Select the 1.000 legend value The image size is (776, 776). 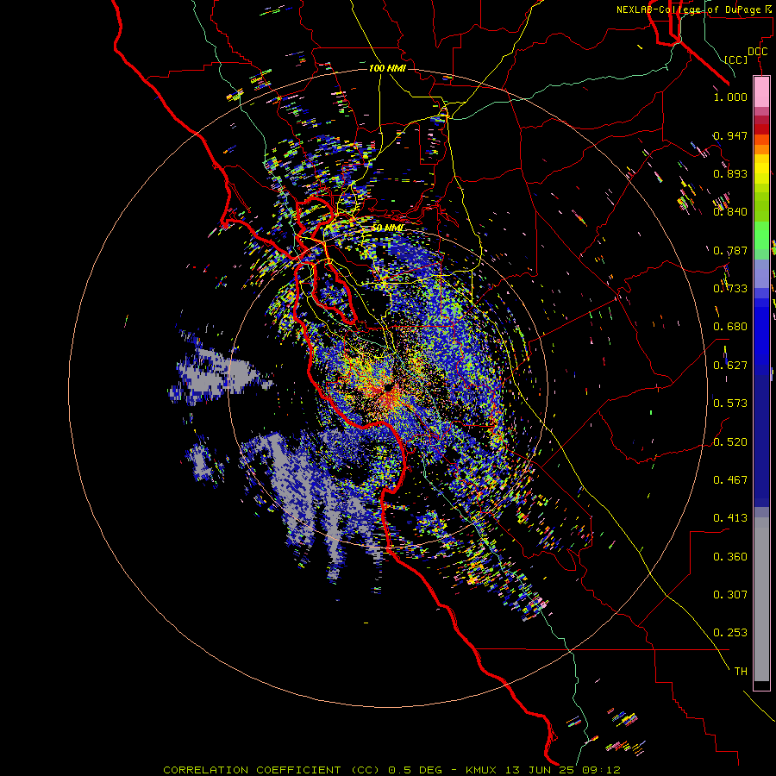point(730,97)
